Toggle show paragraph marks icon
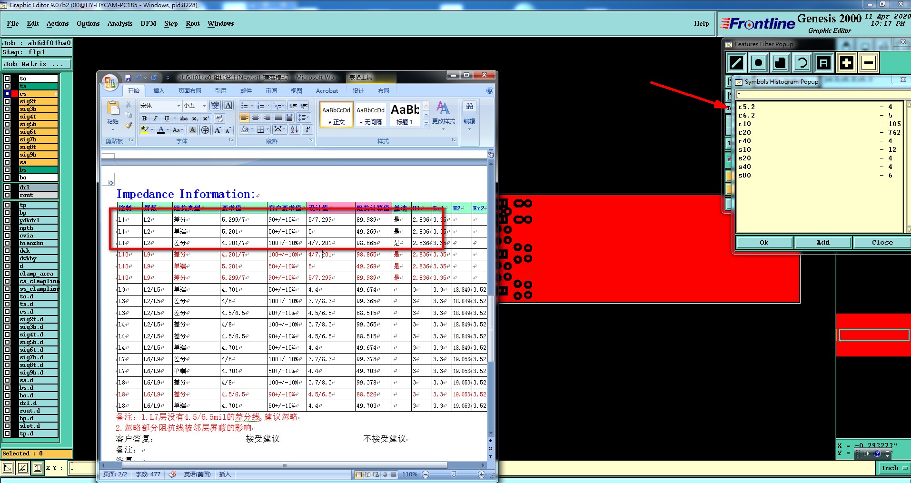The image size is (911, 483). 308,129
